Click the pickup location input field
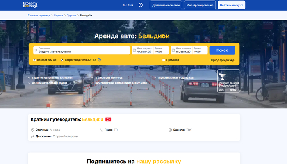 click(x=82, y=52)
